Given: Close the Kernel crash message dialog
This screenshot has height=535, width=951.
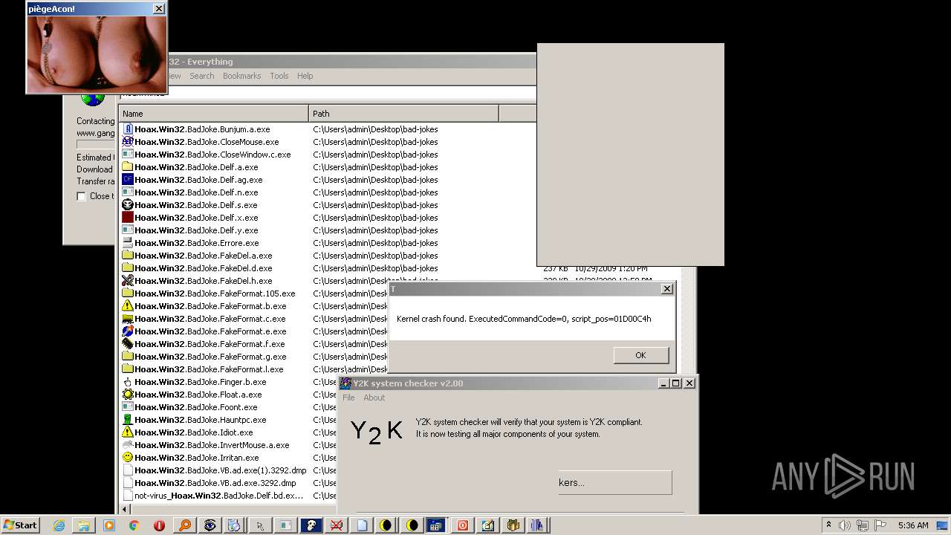Looking at the screenshot, I should click(666, 288).
